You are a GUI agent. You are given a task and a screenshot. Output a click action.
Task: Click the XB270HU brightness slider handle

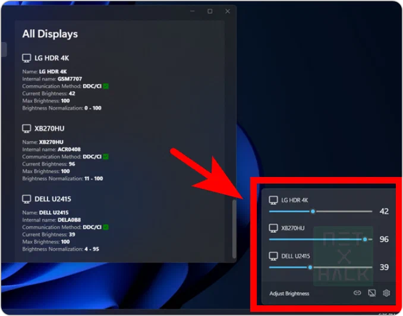365,239
